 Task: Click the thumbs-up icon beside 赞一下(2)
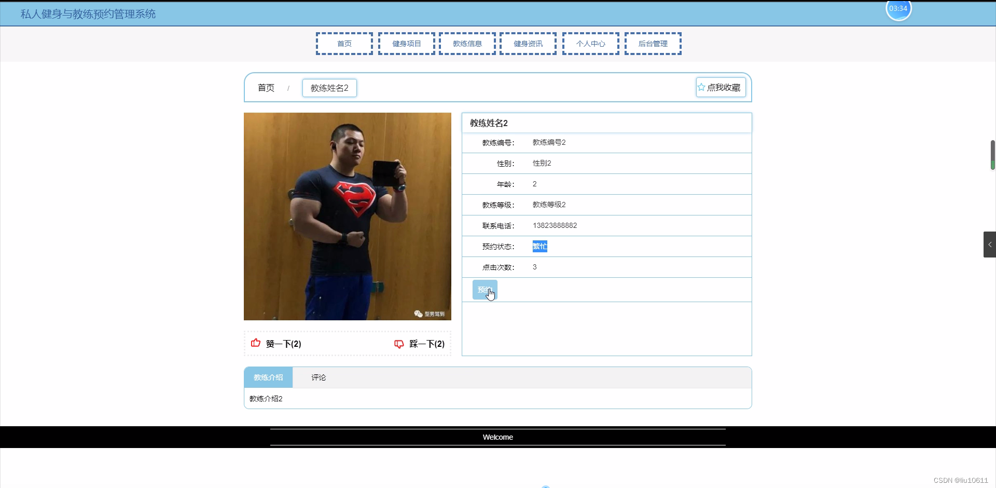(255, 343)
